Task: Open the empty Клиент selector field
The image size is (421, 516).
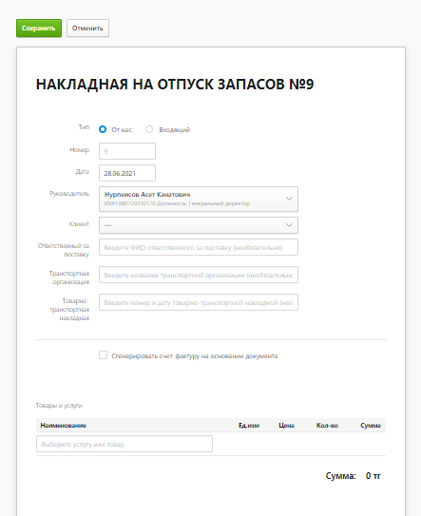Action: tap(199, 225)
